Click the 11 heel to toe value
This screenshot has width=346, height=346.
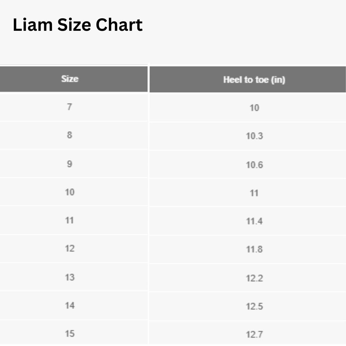point(254,193)
